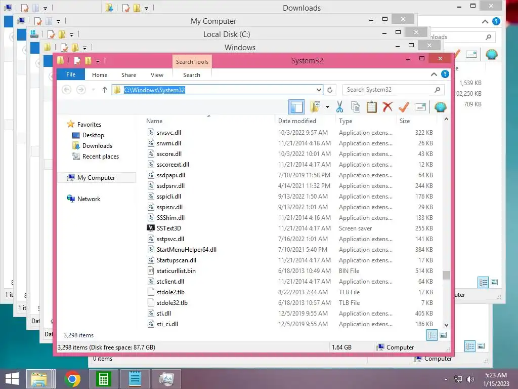The width and height of the screenshot is (518, 389).
Task: Select Favorites in the navigation pane
Action: click(x=89, y=125)
